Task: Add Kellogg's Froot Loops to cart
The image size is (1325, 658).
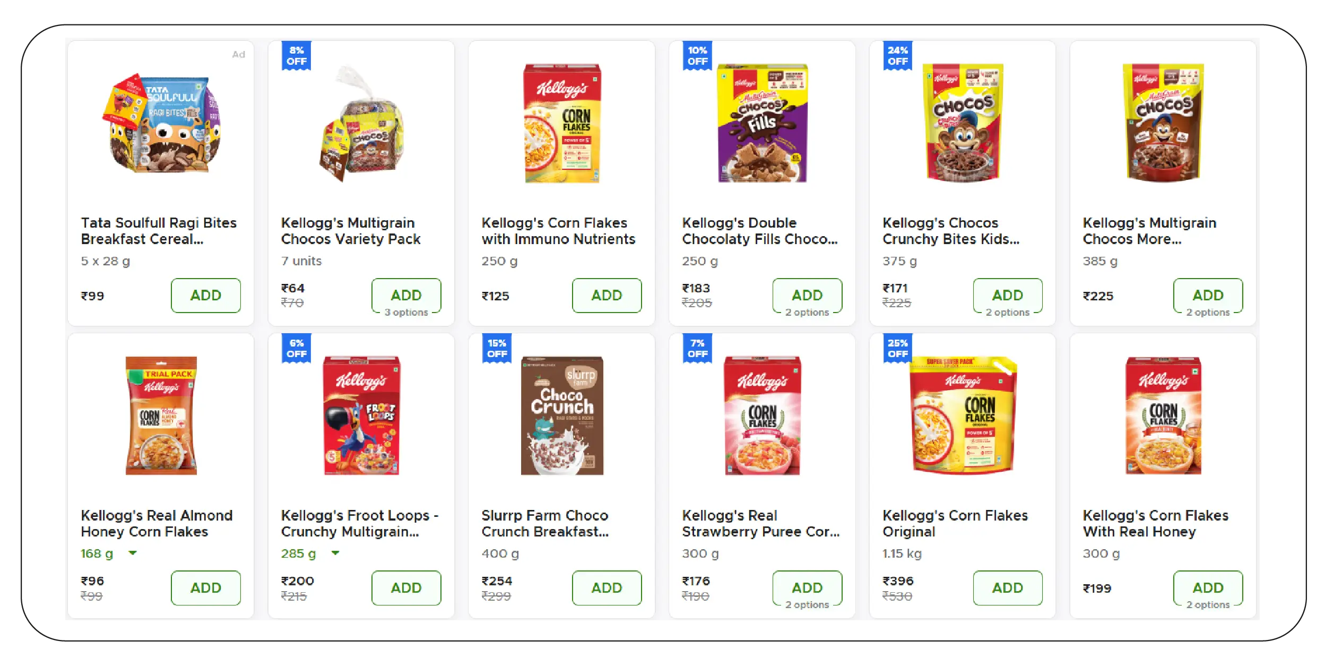Action: click(406, 588)
